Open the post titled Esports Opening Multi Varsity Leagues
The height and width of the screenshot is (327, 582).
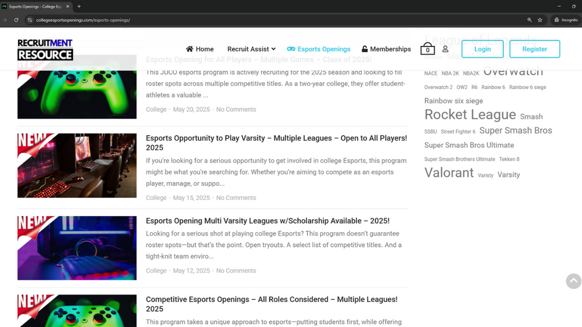point(267,221)
